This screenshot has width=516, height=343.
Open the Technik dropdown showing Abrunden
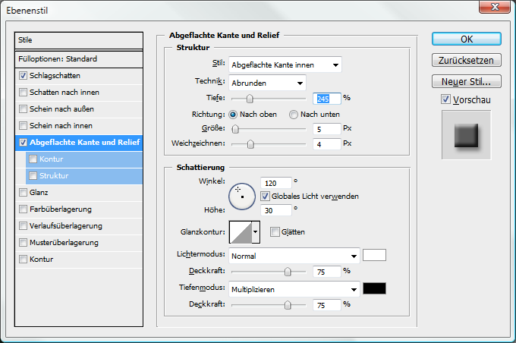tap(267, 83)
